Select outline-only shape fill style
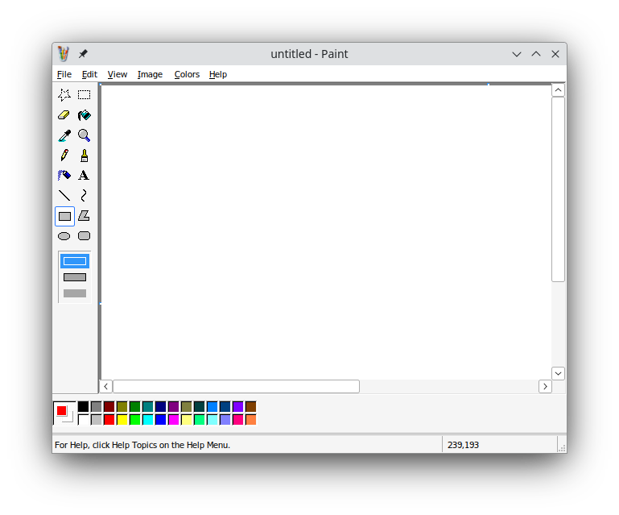619x515 pixels. coord(75,261)
